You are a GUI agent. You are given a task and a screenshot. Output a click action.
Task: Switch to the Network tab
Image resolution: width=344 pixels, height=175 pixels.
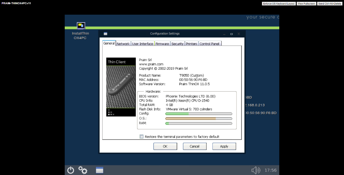[x=123, y=44]
